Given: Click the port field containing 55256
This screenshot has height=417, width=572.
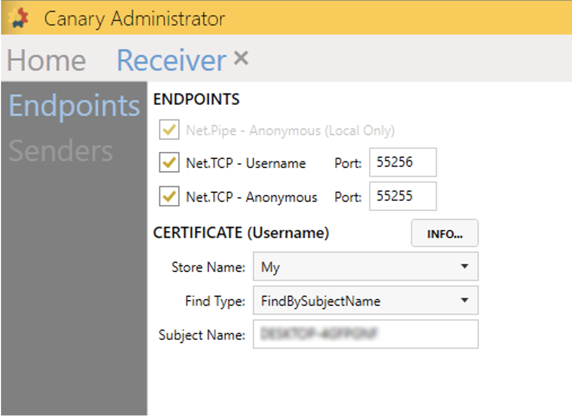Looking at the screenshot, I should [x=402, y=163].
